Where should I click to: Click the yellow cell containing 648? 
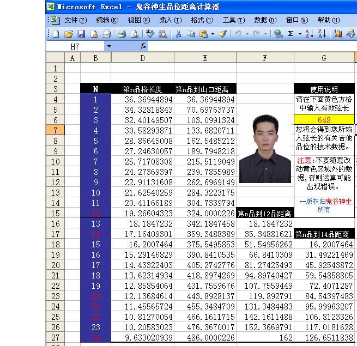tap(324, 120)
